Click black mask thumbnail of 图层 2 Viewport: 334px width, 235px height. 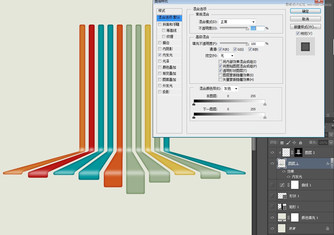click(x=299, y=152)
